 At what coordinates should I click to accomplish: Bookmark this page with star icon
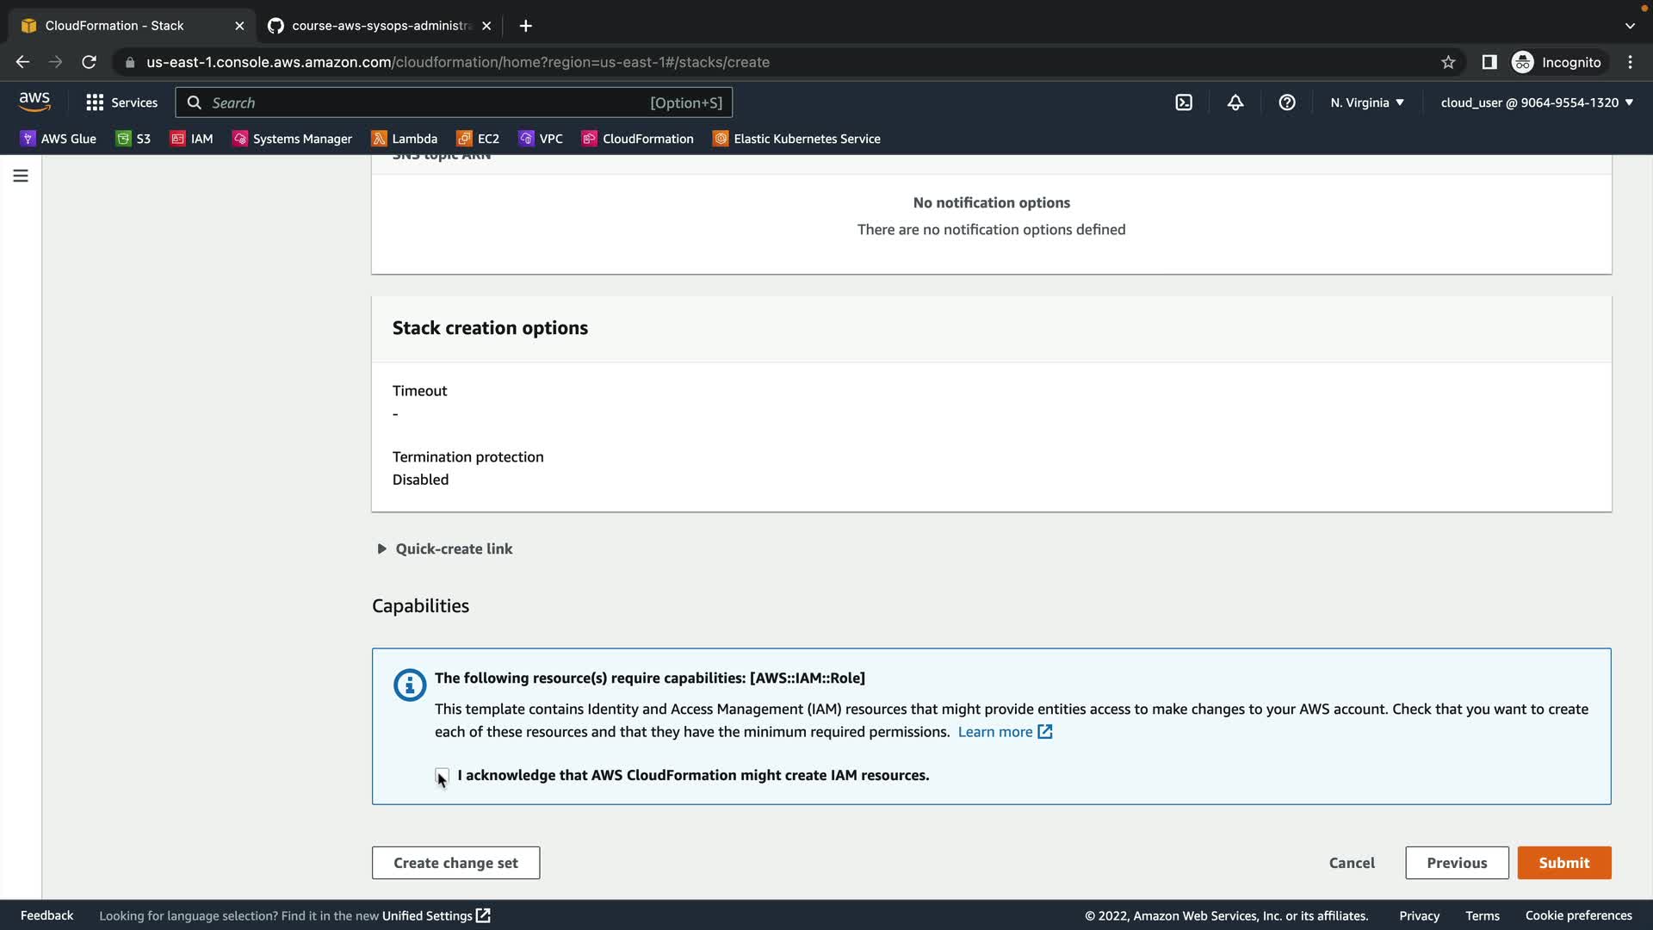pos(1448,62)
